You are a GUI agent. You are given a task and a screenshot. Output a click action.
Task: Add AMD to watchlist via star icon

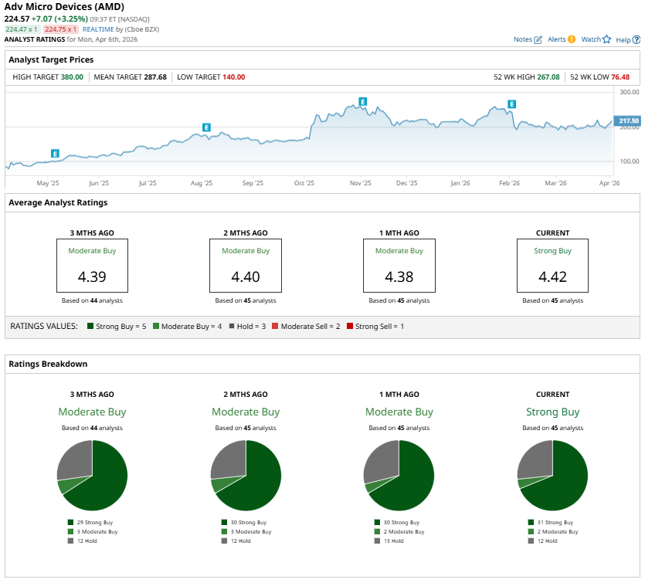click(606, 39)
